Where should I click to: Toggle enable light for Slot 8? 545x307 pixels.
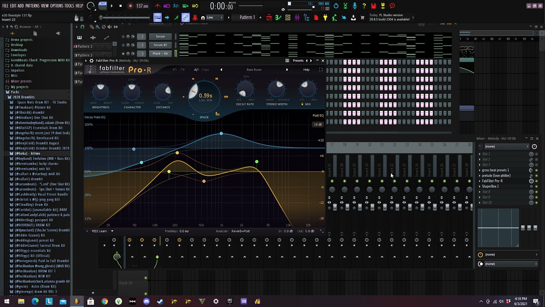[536, 192]
